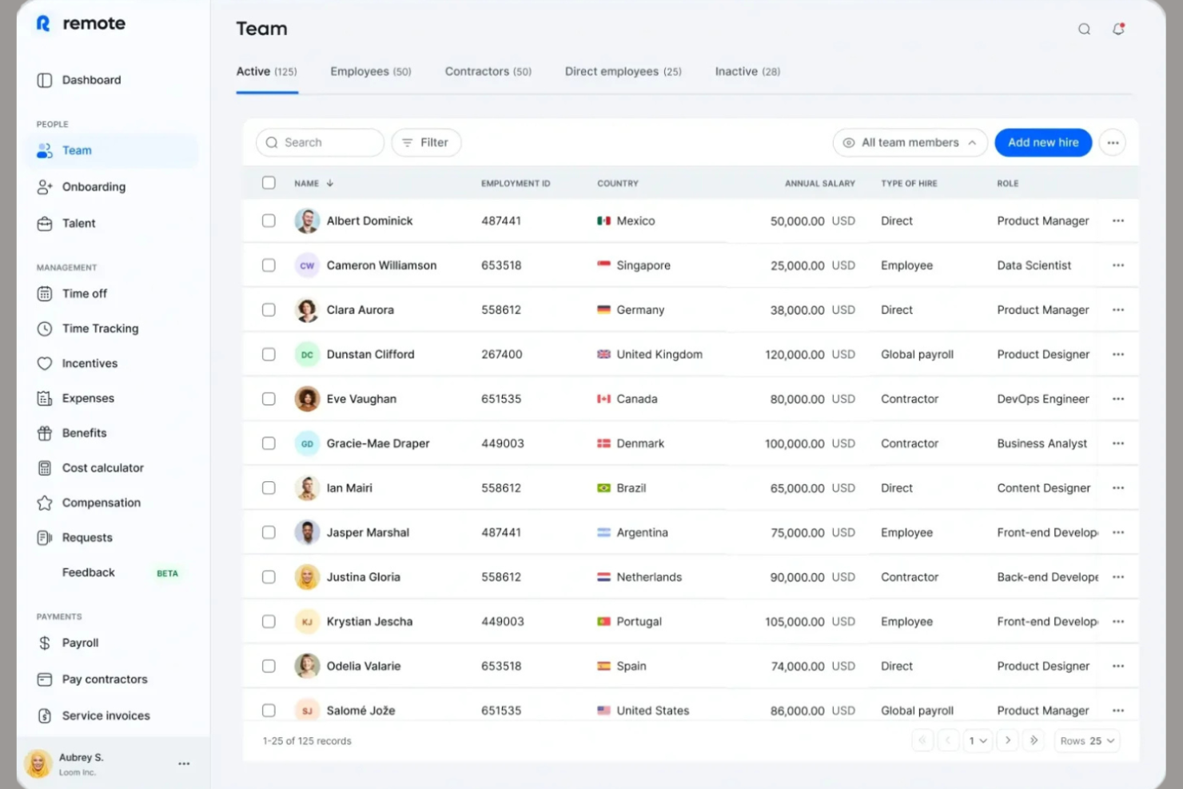Open the Inactive team members tab
1183x789 pixels.
tap(746, 71)
